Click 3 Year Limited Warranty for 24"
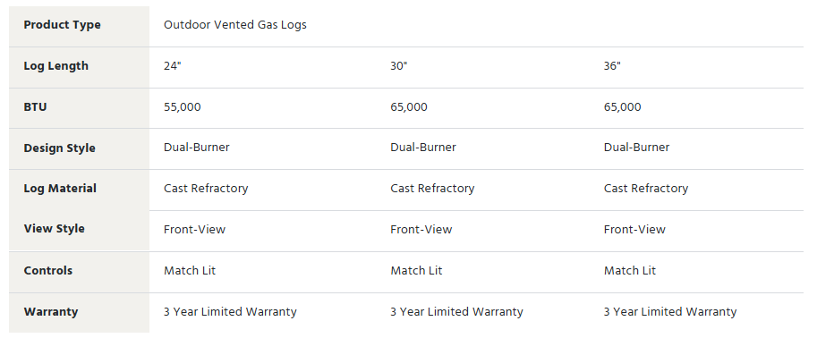The width and height of the screenshot is (817, 338). click(230, 312)
